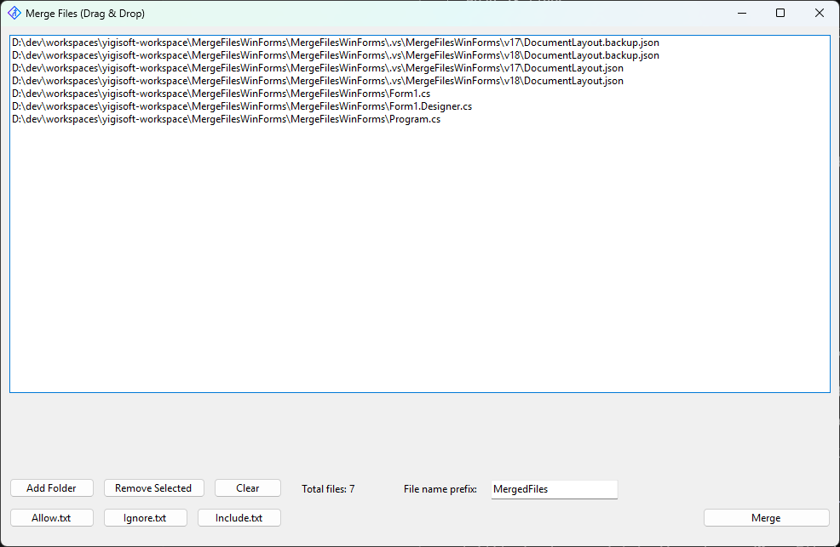Select the v17 DocumentLayout.backup.json entry

point(335,42)
